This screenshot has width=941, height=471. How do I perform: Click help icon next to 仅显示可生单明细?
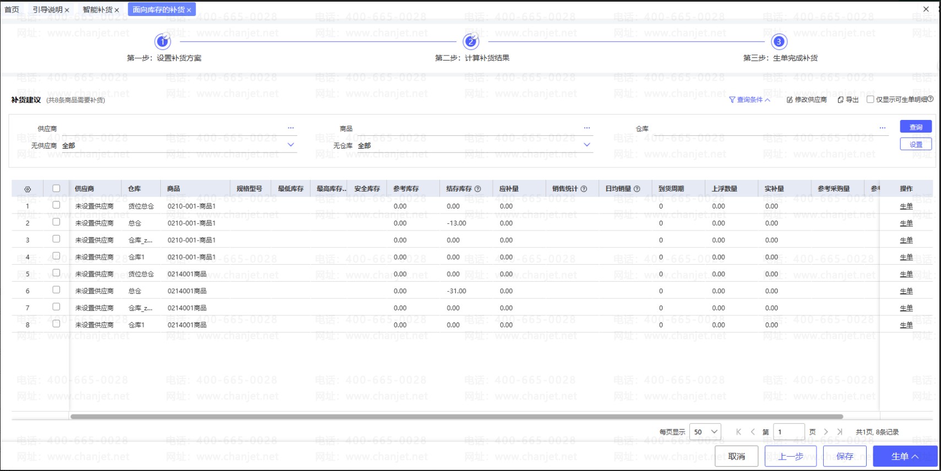[931, 99]
